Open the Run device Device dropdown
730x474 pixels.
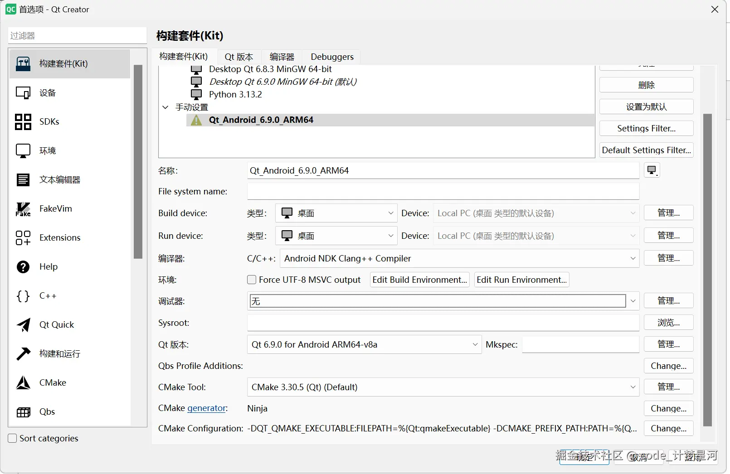[536, 236]
